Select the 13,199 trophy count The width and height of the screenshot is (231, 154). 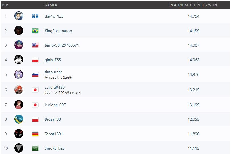pos(193,105)
